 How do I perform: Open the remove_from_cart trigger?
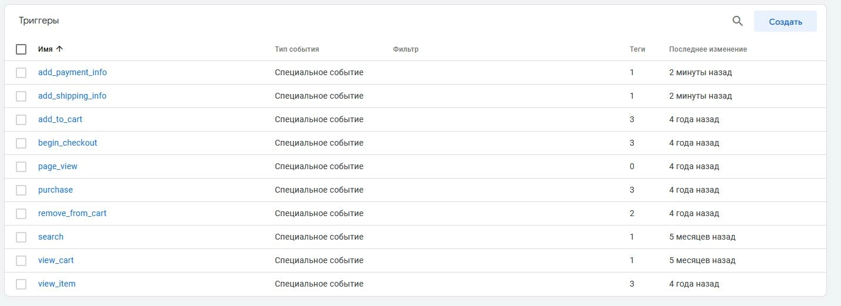coord(72,213)
